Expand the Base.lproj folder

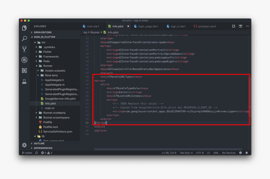[55, 75]
